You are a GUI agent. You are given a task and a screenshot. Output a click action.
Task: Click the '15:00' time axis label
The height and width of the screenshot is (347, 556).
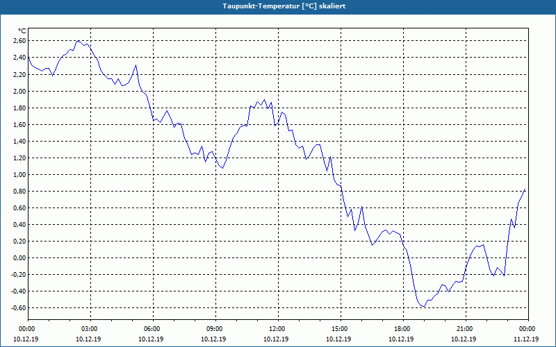tap(341, 329)
